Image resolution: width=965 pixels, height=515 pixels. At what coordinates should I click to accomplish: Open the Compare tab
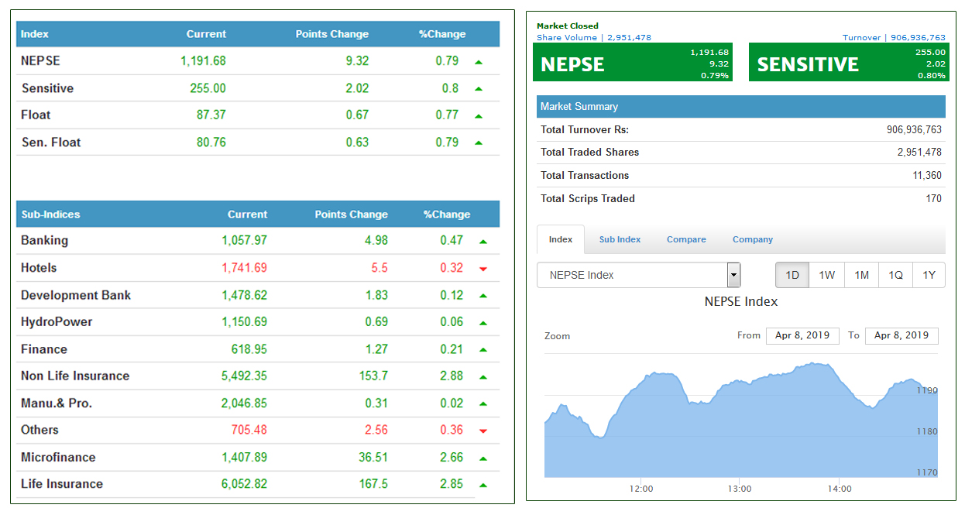686,239
